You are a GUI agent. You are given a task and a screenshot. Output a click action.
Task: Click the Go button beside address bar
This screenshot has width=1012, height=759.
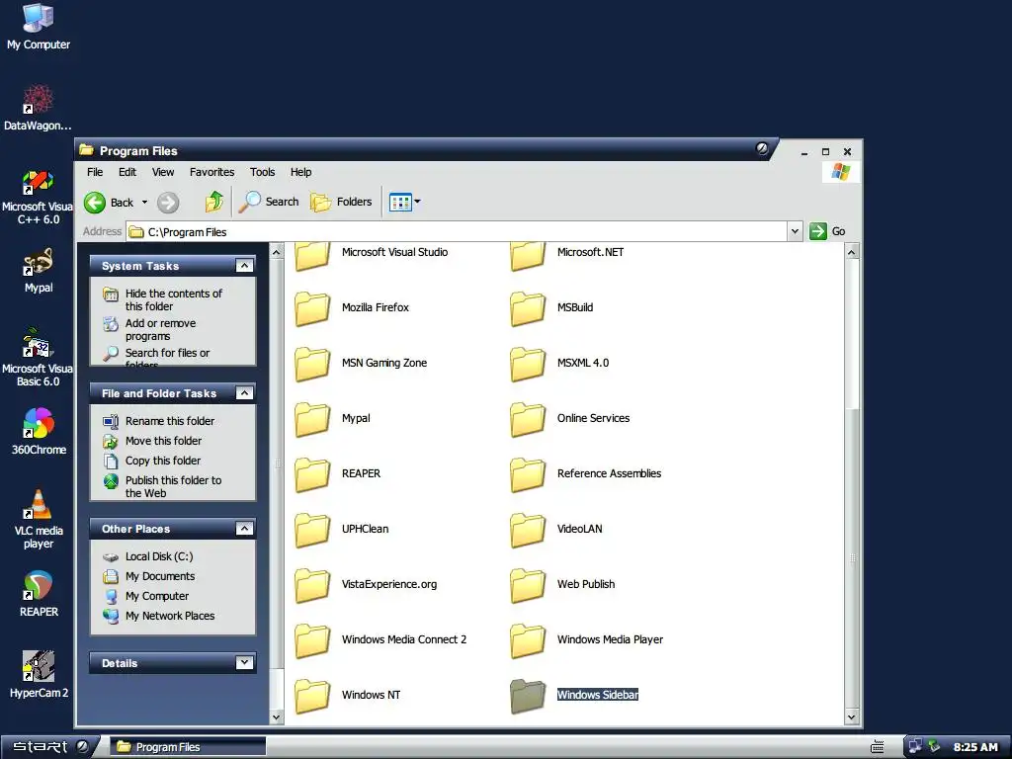828,231
